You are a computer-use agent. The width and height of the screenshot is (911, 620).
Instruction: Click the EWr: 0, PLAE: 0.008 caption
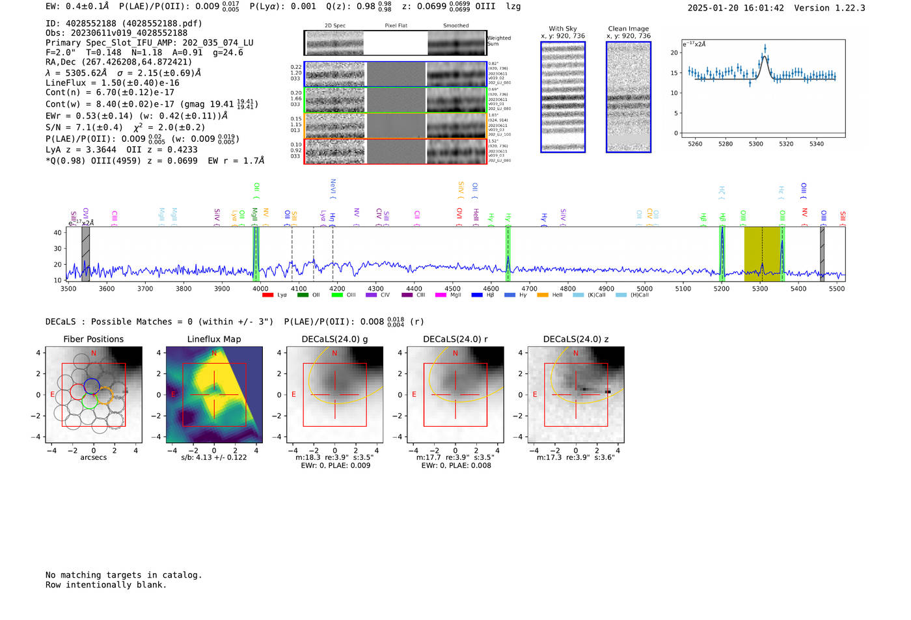coord(456,466)
